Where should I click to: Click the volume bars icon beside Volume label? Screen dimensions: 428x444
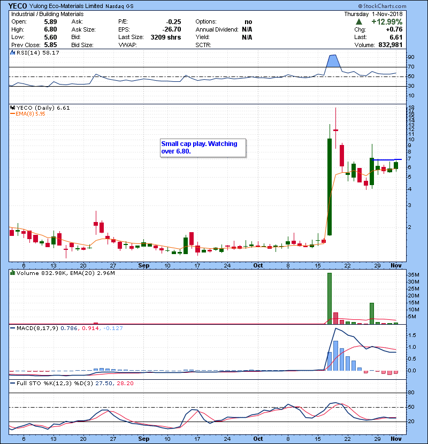pyautogui.click(x=12, y=273)
